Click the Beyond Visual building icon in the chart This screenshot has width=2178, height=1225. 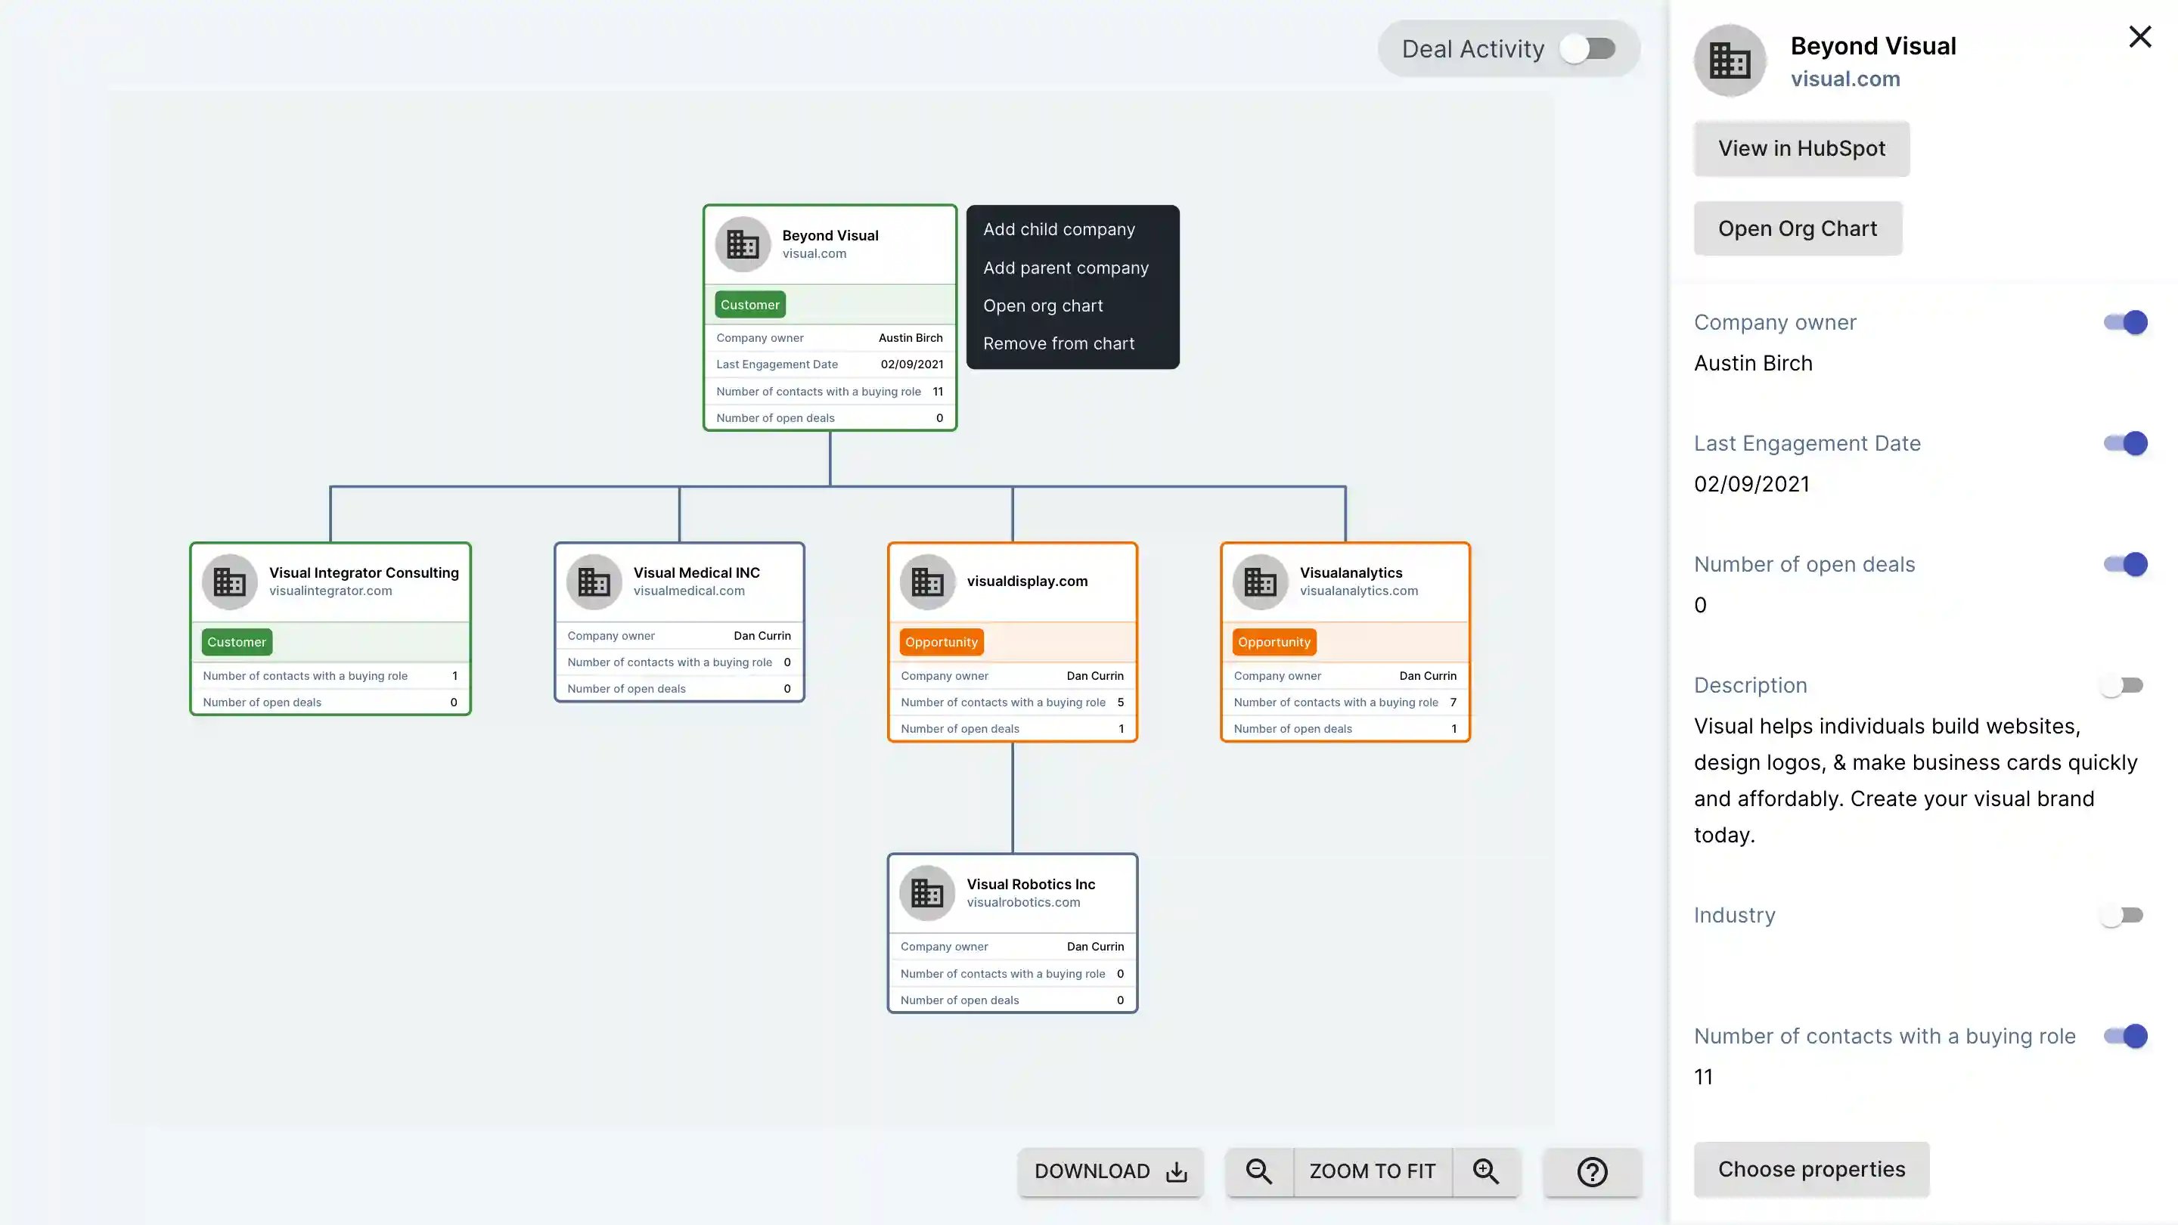tap(743, 244)
